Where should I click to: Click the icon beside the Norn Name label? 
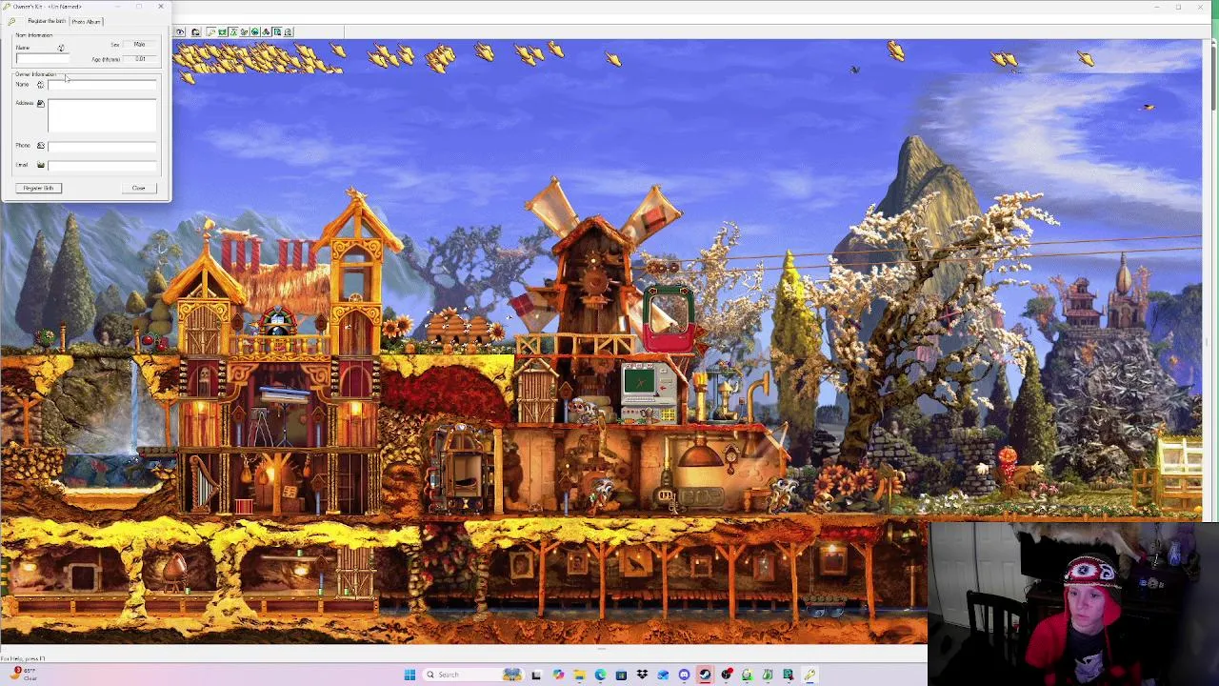[x=61, y=48]
